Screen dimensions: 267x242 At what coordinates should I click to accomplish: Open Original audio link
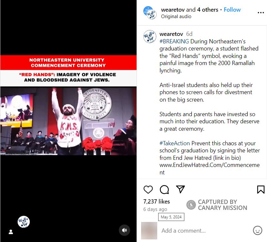(x=176, y=16)
